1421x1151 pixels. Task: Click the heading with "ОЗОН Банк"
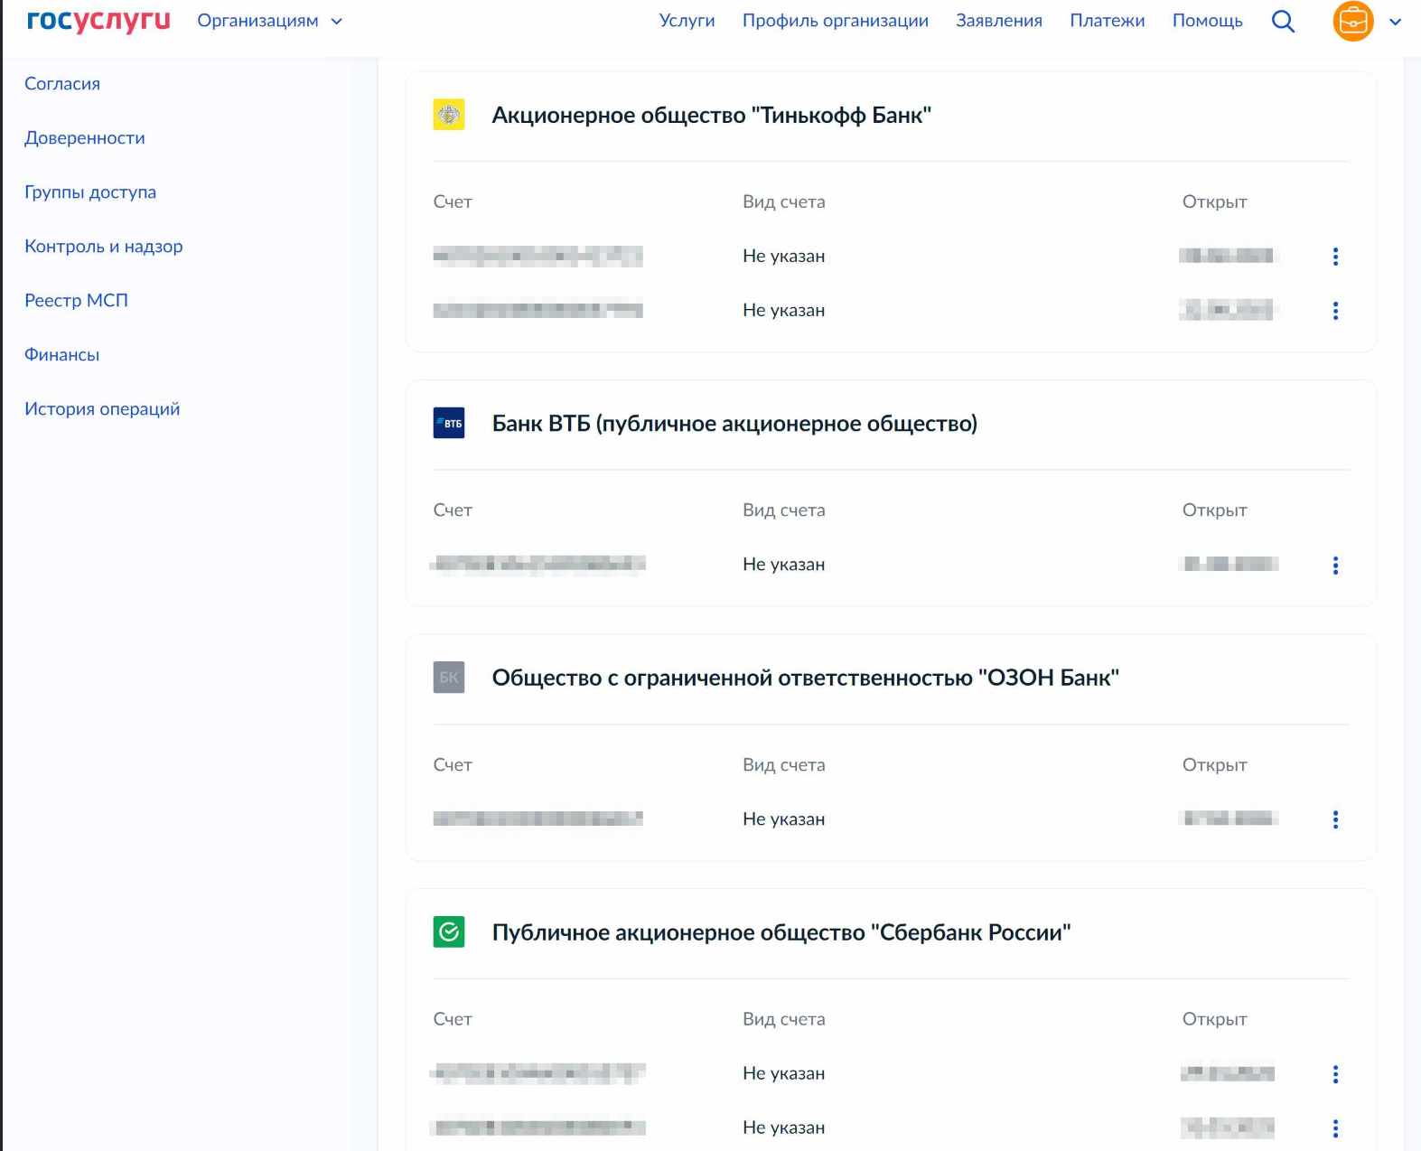coord(805,678)
